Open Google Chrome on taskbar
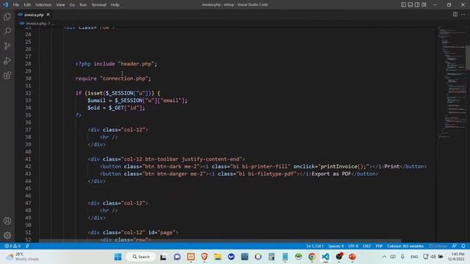Image resolution: width=470 pixels, height=264 pixels. point(311,257)
